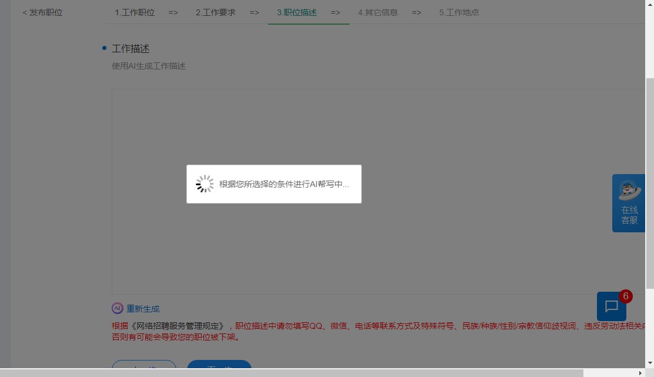Open the 其它信息 step tab
This screenshot has width=654, height=377.
tap(378, 12)
